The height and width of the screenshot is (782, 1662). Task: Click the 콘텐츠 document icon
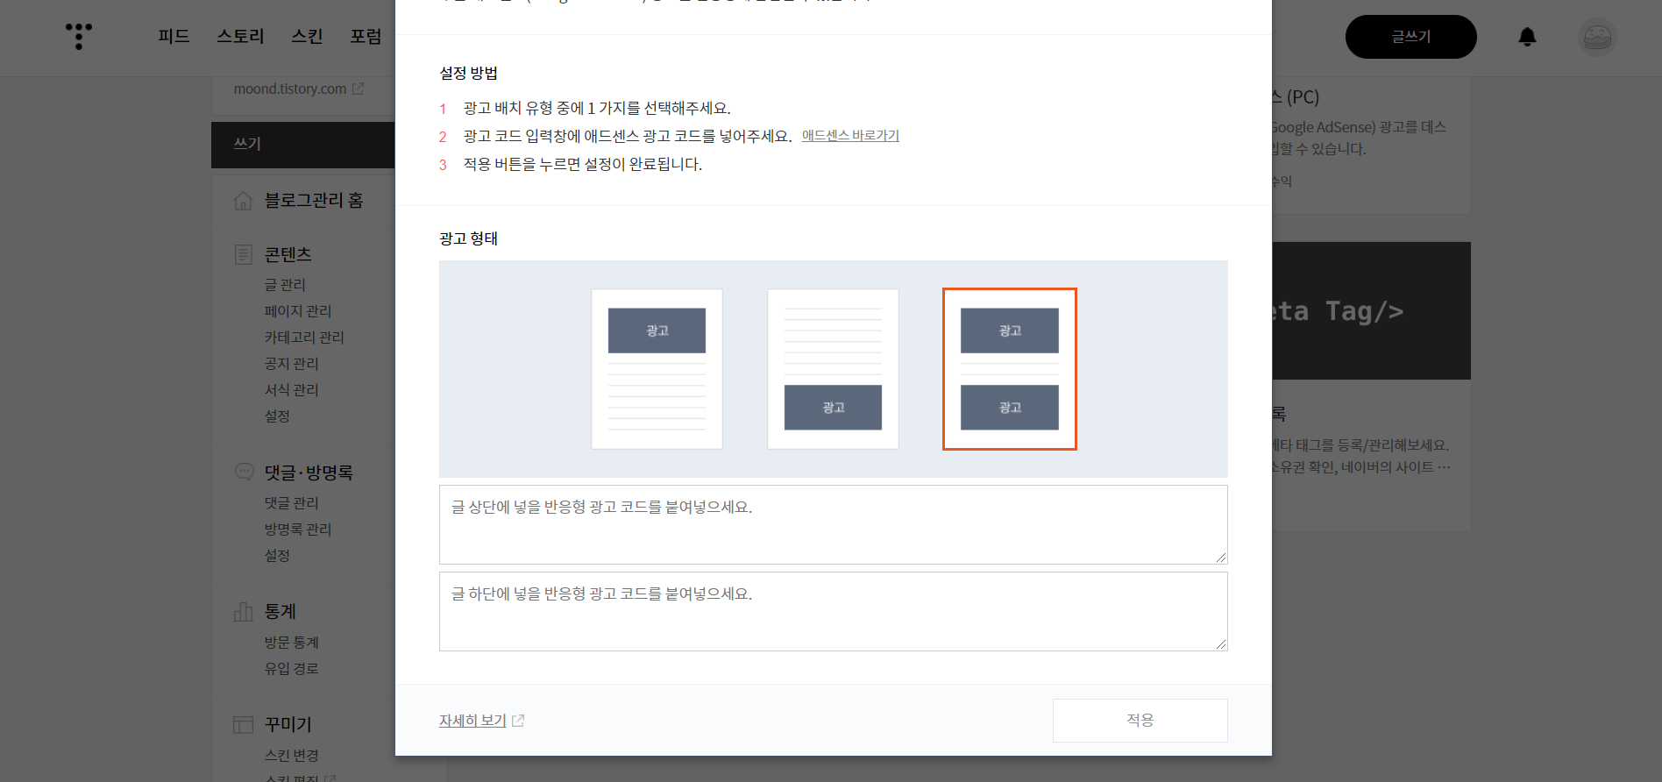click(x=244, y=255)
